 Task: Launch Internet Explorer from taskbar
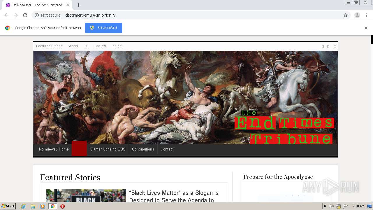coord(23,206)
